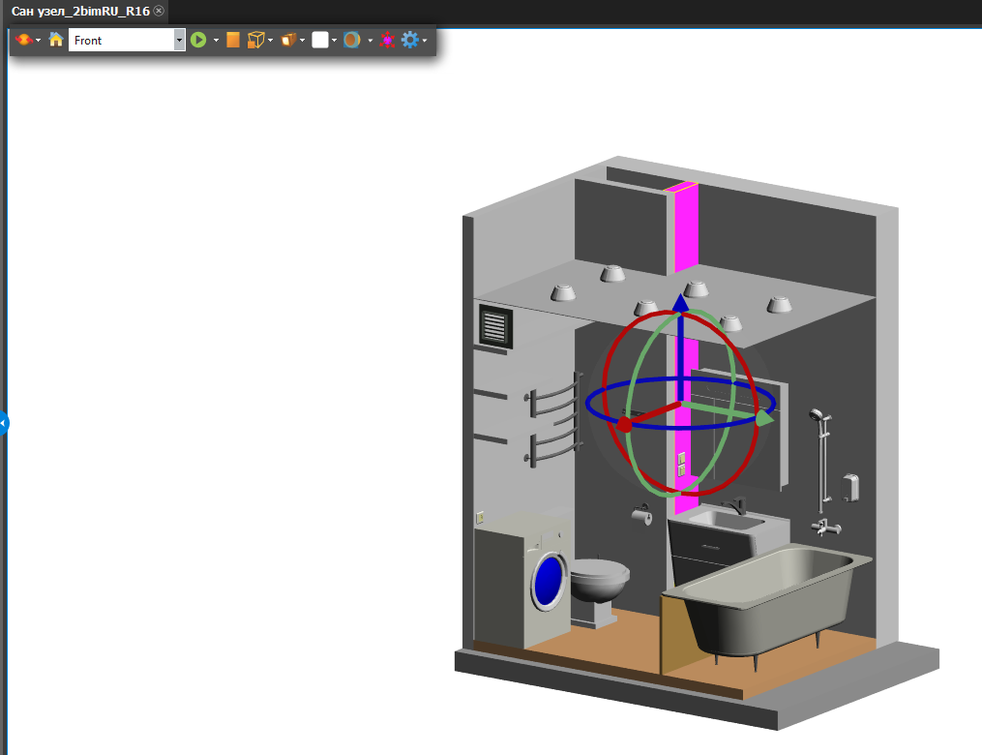Click the green axis arrow of gizmo
982x755 pixels.
[x=764, y=418]
